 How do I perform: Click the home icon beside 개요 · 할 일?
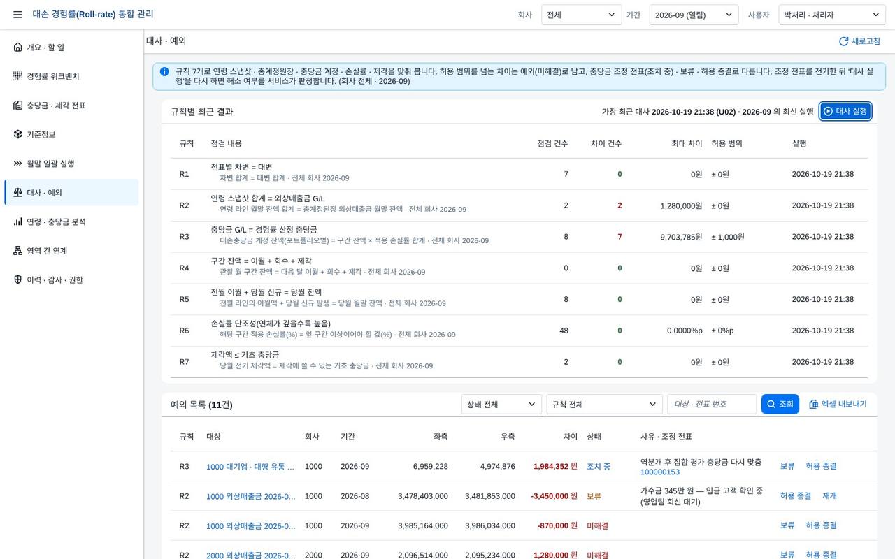pyautogui.click(x=18, y=48)
